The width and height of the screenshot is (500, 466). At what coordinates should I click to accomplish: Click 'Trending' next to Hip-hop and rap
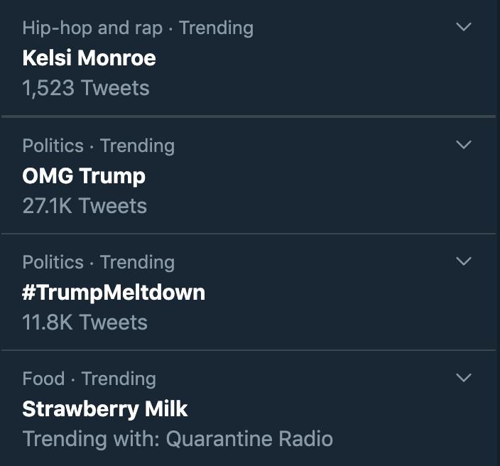point(216,28)
